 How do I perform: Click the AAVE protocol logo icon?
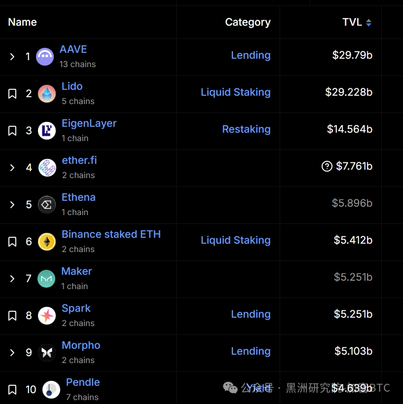click(45, 57)
